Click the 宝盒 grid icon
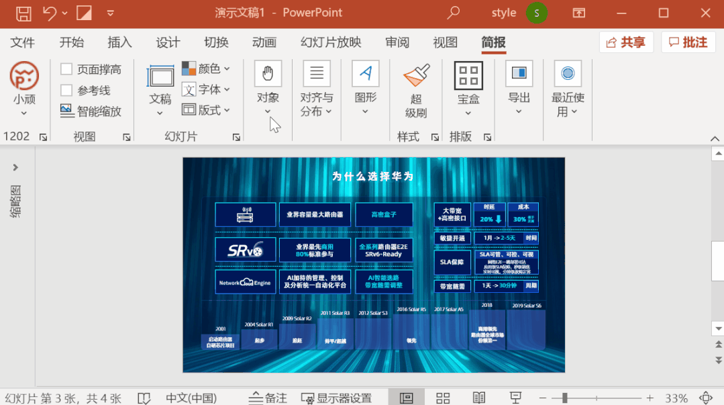Screen dimensions: 724x405 coord(468,76)
